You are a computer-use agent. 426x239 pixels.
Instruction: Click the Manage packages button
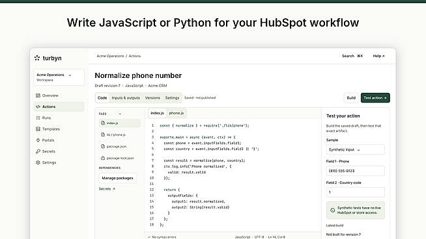pos(117,178)
